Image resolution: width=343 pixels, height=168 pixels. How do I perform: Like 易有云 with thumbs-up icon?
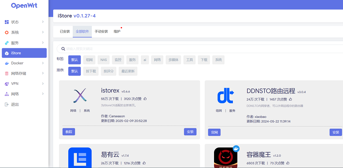pos(144,163)
